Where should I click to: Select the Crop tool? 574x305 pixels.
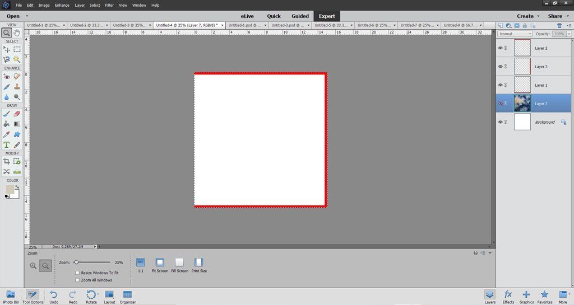click(x=7, y=161)
